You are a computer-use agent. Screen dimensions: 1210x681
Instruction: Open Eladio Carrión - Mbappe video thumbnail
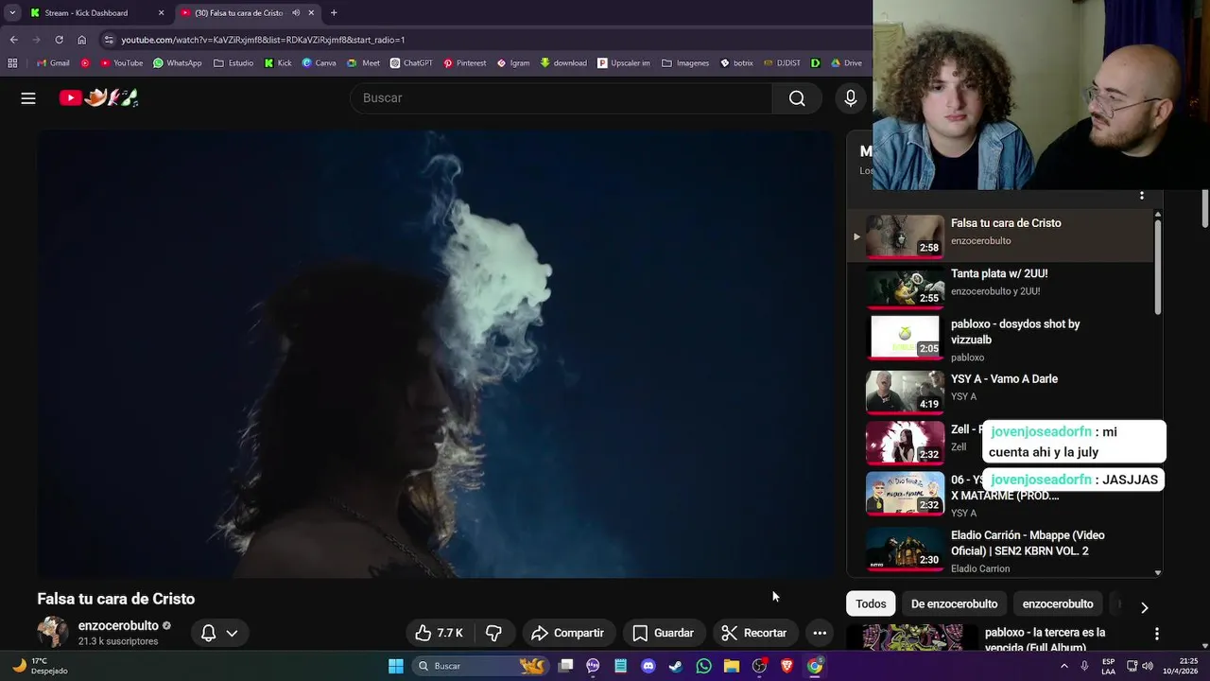coord(905,548)
